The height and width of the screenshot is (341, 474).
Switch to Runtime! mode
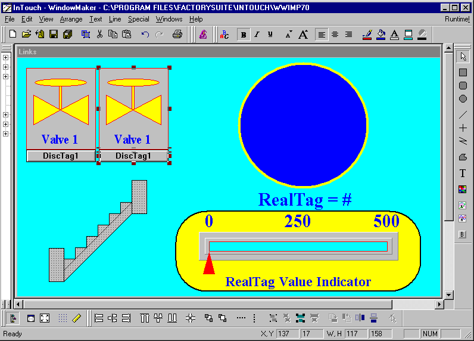click(457, 19)
